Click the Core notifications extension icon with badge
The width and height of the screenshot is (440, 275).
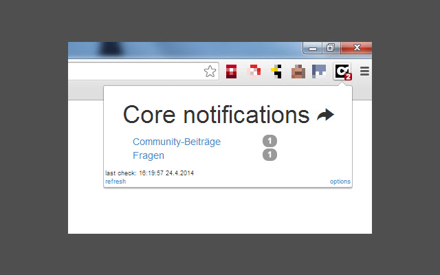(342, 71)
